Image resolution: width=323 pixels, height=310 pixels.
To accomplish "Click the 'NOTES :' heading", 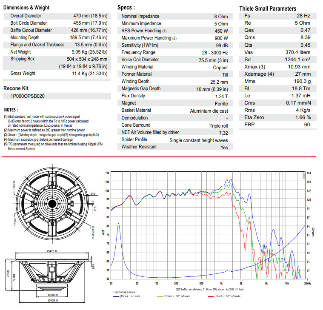I will pos(11,110).
